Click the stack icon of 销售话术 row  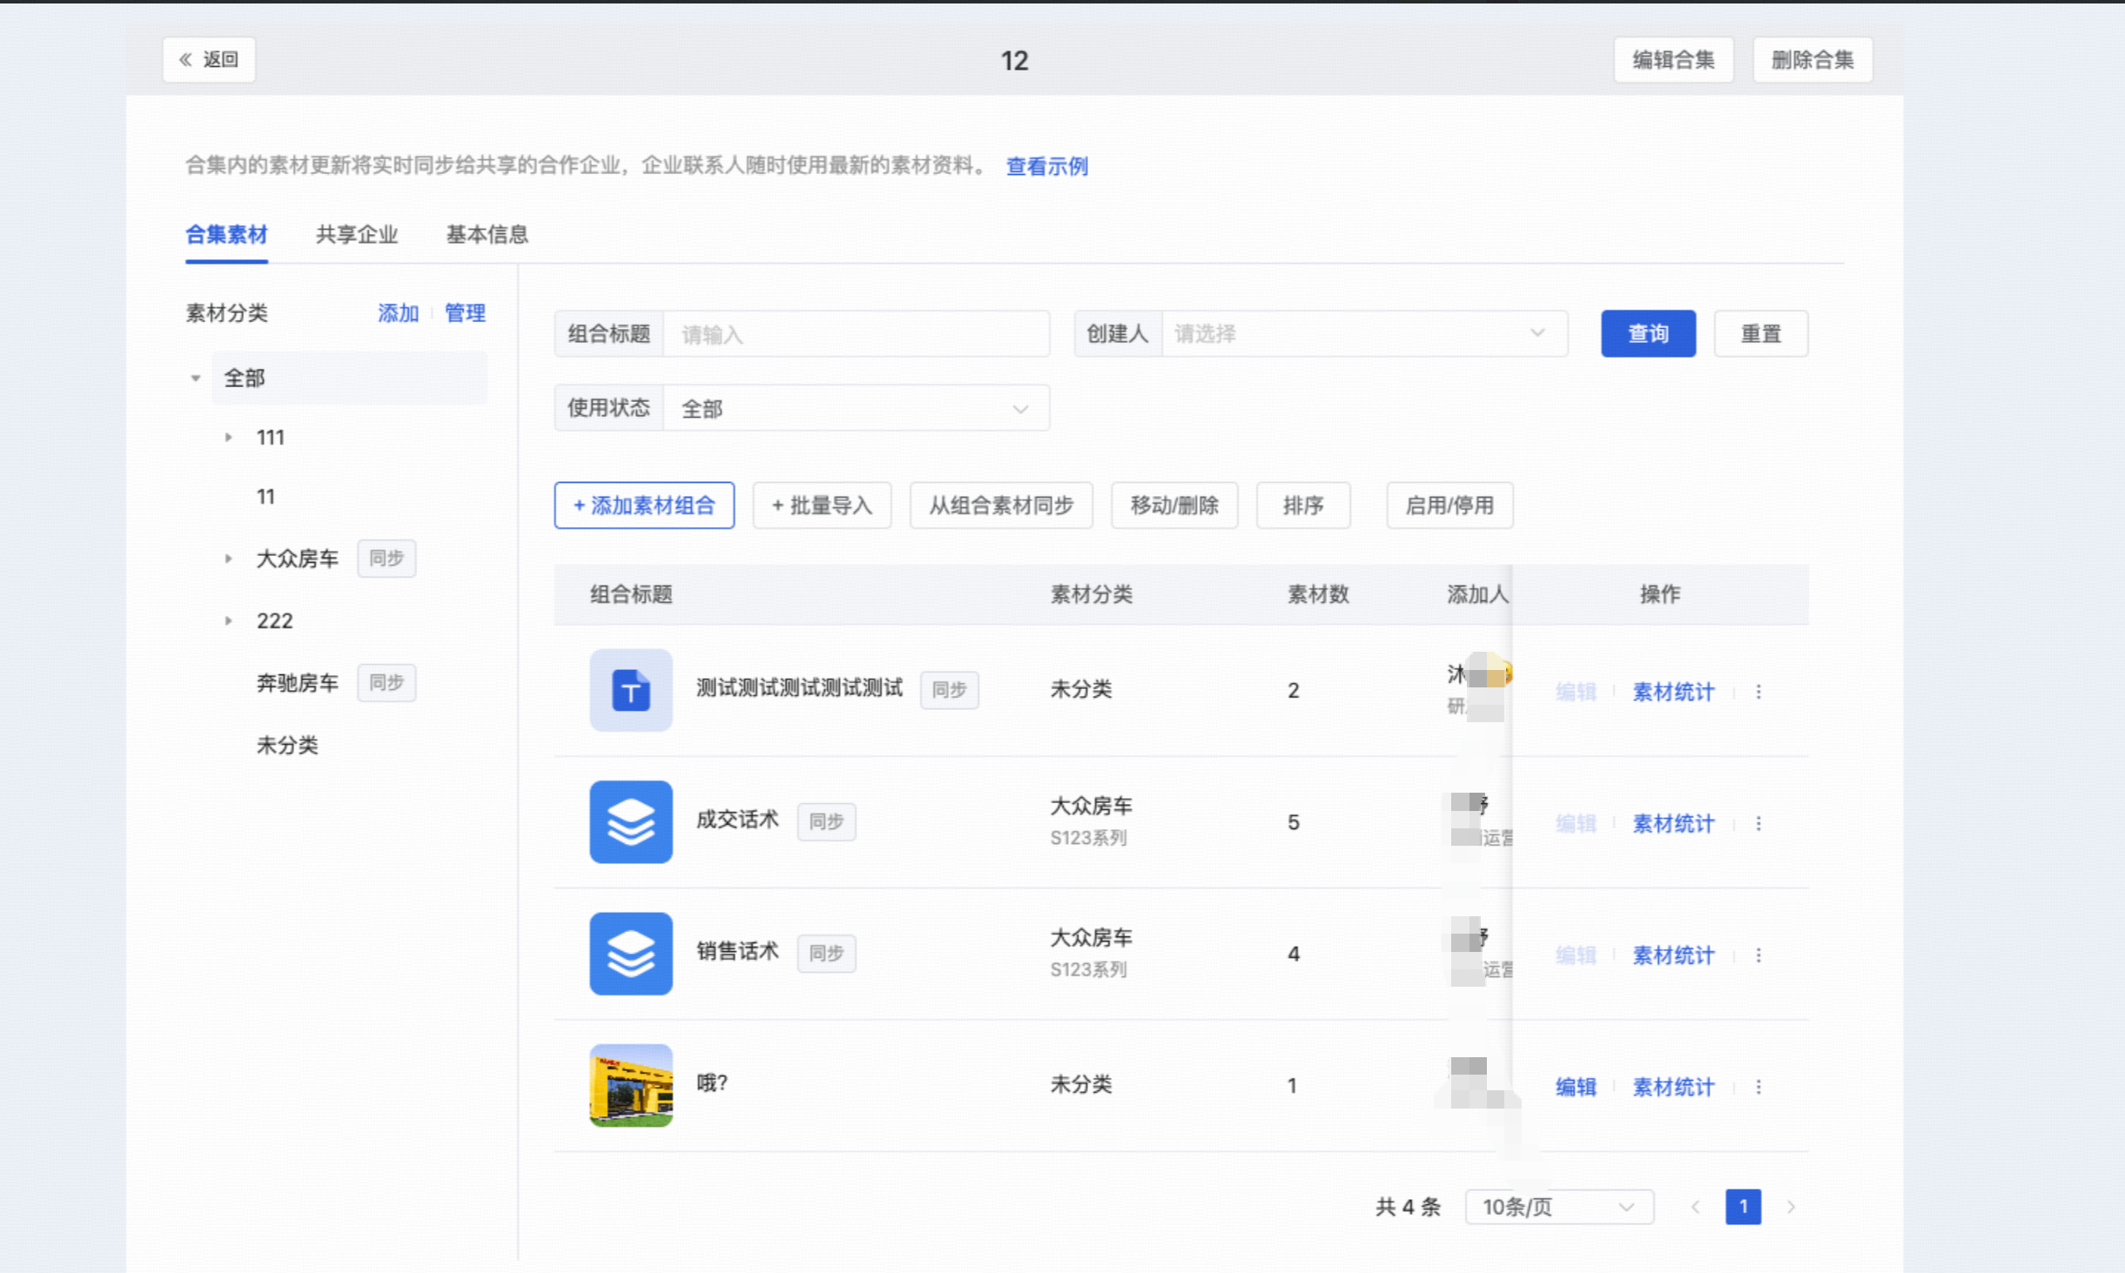631,954
